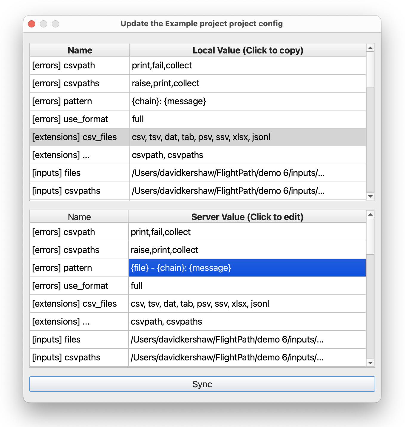Edit server [errors] csvpaths value raise,print,collect
The image size is (405, 427).
coord(247,250)
